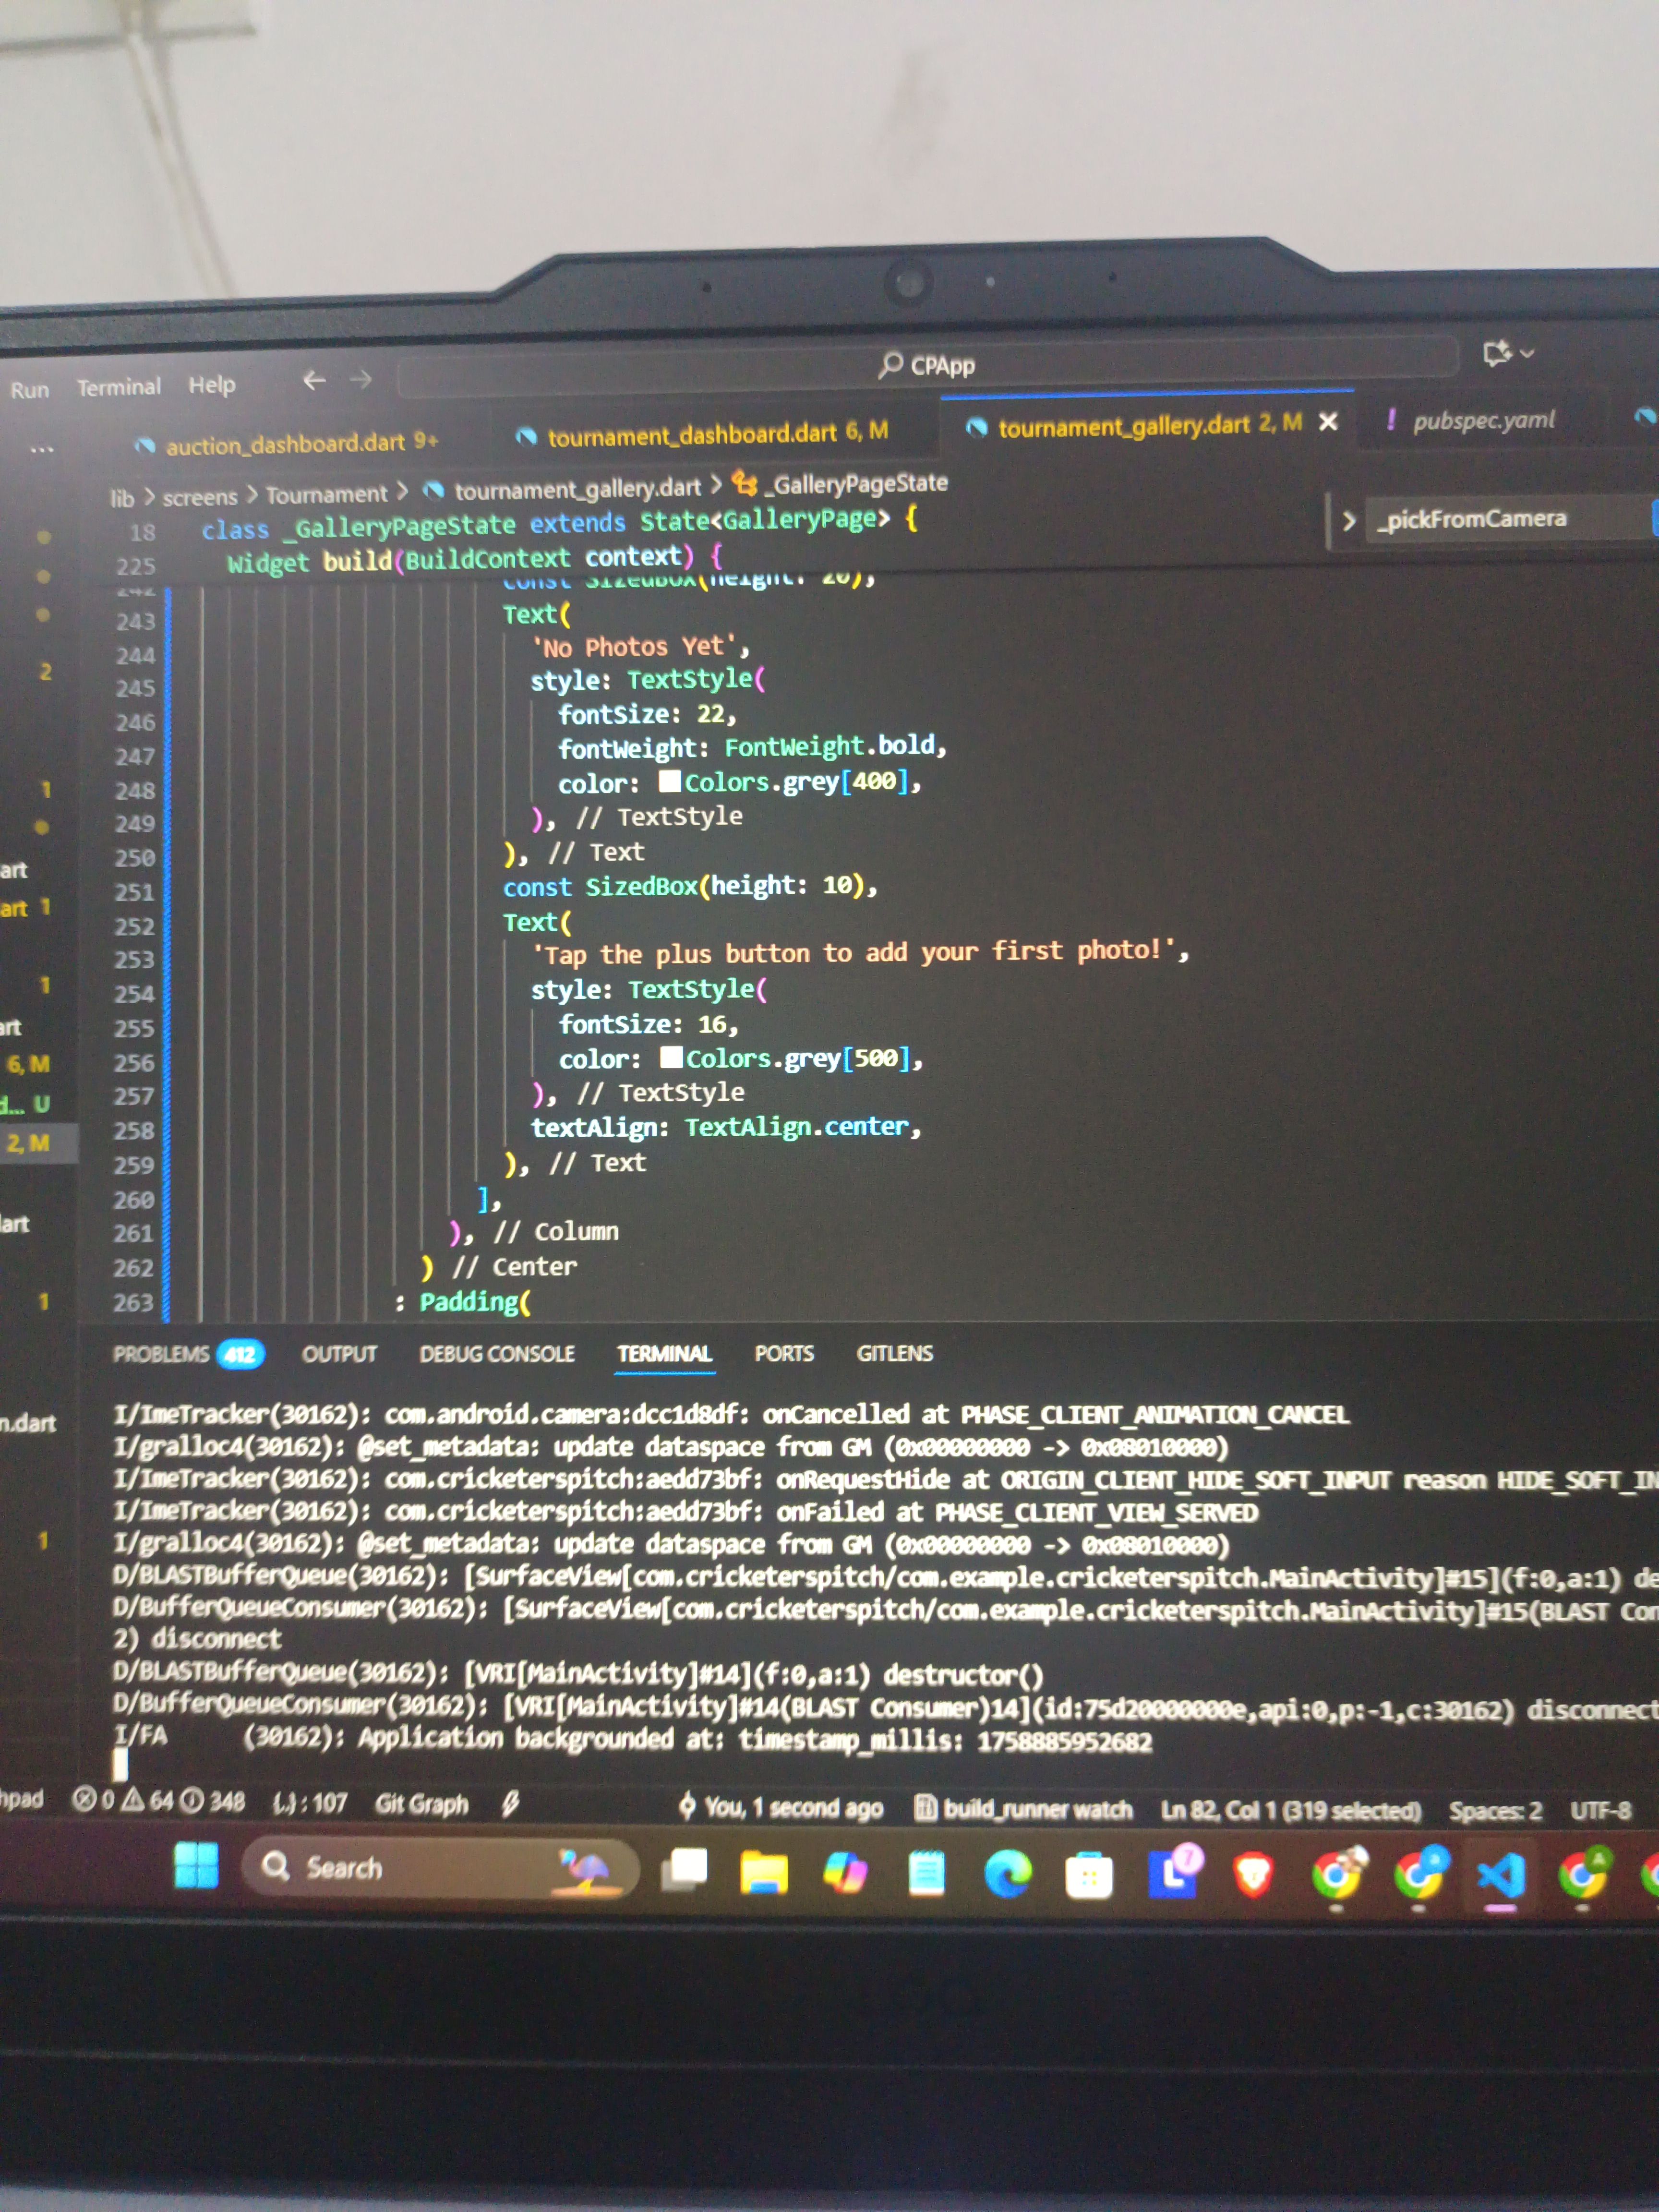Viewport: 1659px width, 2212px height.
Task: Switch to auction_dashboard.dart tab
Action: pyautogui.click(x=287, y=443)
